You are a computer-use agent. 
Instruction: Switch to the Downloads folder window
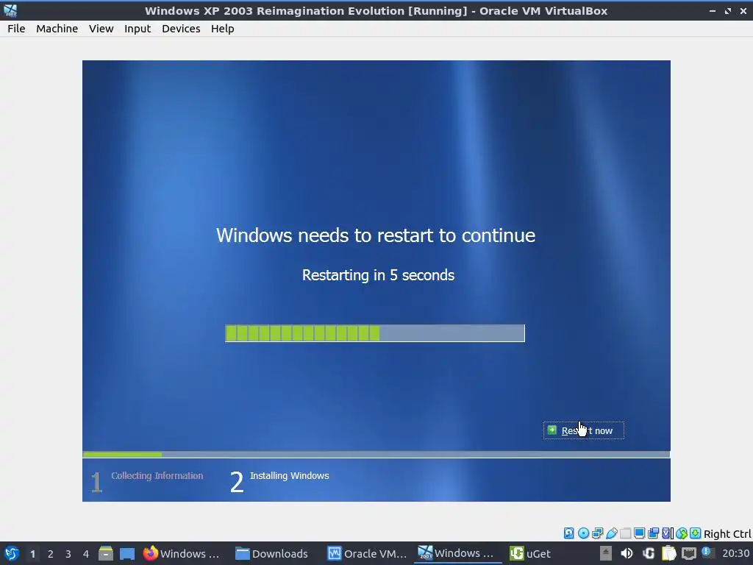[272, 553]
